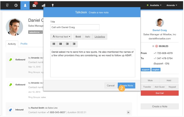
Task: Click Daniel's large profile photo
Action: 14,27
